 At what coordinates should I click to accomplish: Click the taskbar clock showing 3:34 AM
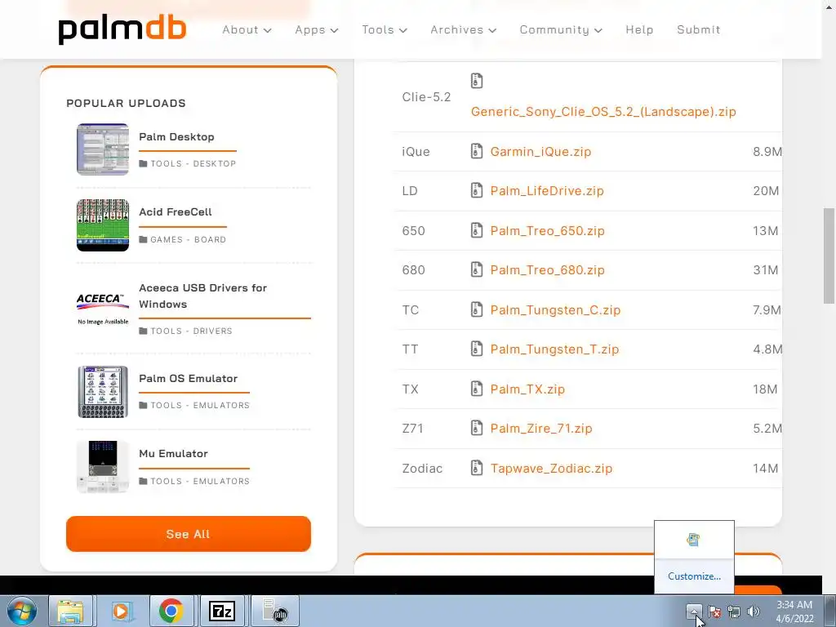[x=794, y=605]
